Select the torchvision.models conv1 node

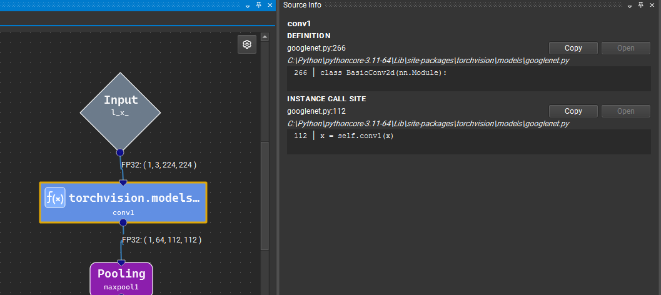[123, 202]
